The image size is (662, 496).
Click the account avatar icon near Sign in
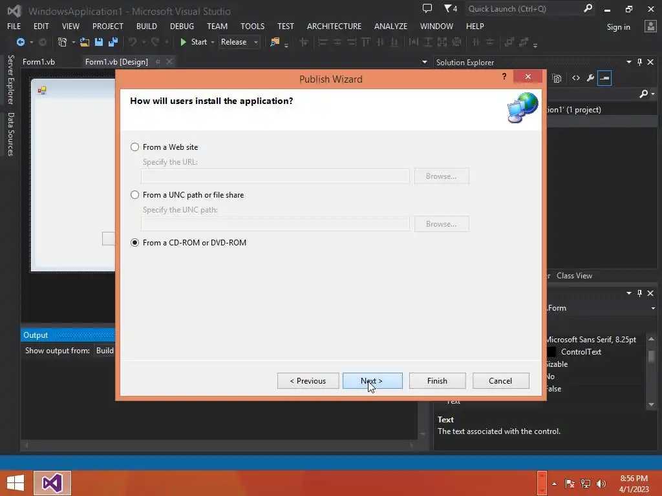click(x=650, y=26)
